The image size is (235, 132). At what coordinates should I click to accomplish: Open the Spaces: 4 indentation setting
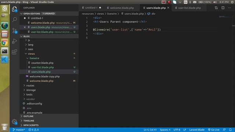click(x=165, y=130)
